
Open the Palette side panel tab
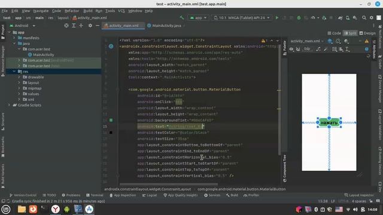(284, 48)
